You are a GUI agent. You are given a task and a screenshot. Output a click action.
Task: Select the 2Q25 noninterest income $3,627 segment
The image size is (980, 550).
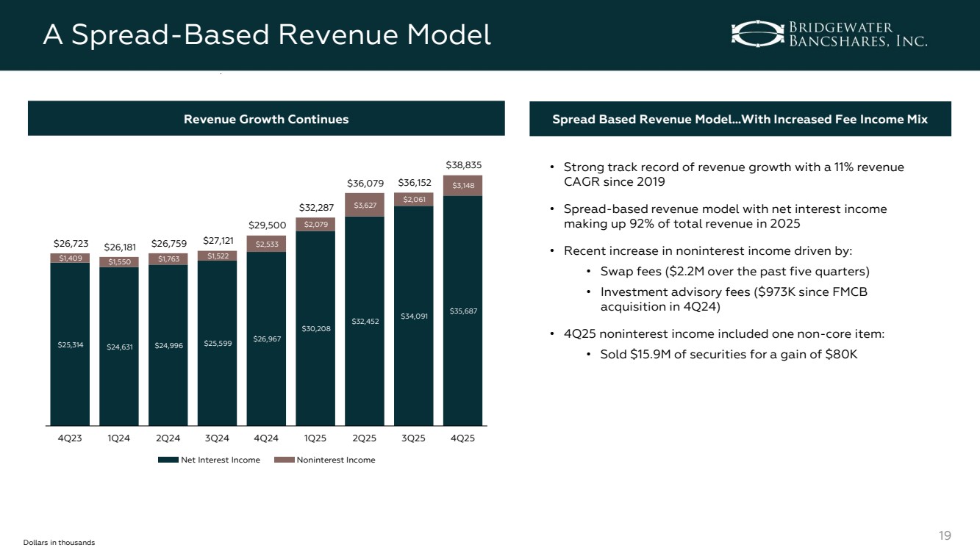coord(365,205)
